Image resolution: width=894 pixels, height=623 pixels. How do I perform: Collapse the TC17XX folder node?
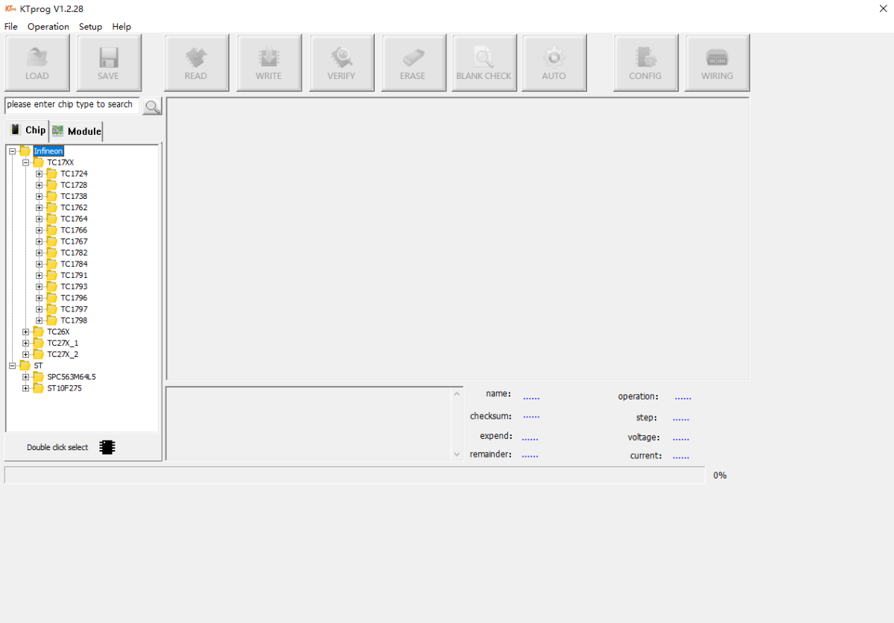(x=26, y=162)
